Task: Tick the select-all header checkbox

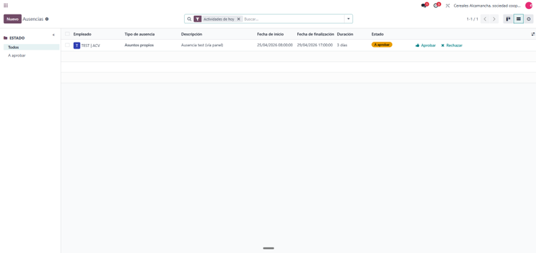Action: [x=67, y=34]
